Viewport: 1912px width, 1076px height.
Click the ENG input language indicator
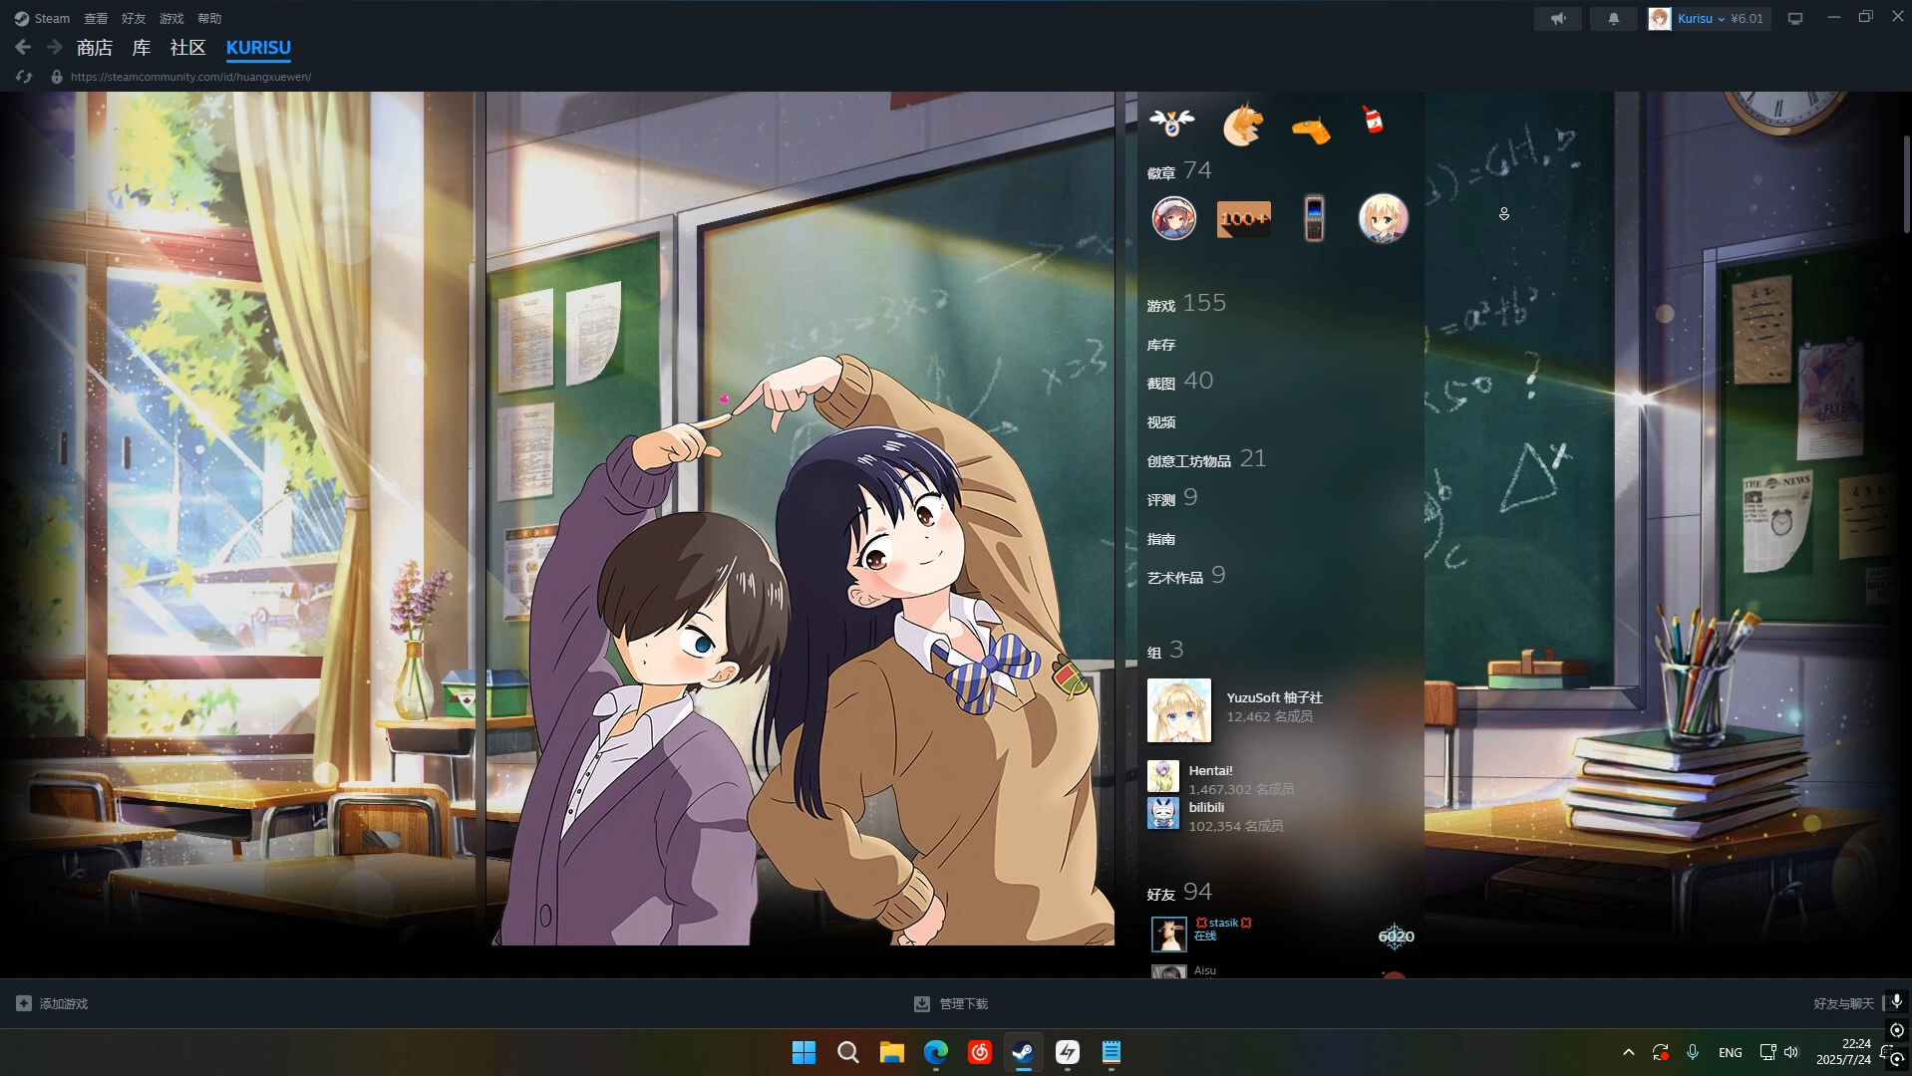tap(1730, 1052)
